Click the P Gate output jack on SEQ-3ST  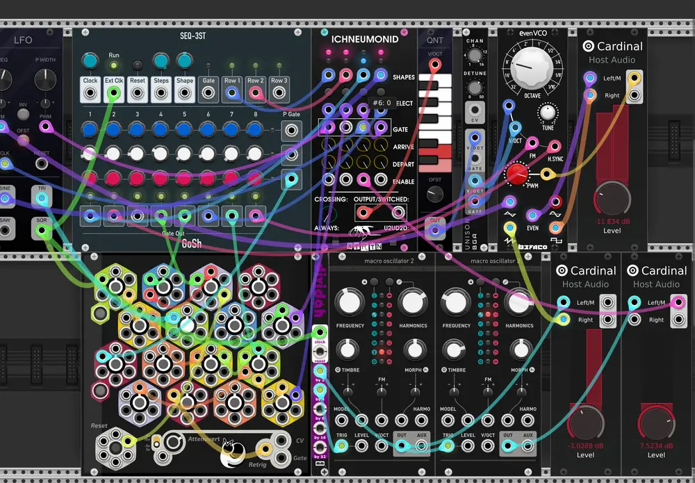(x=291, y=131)
